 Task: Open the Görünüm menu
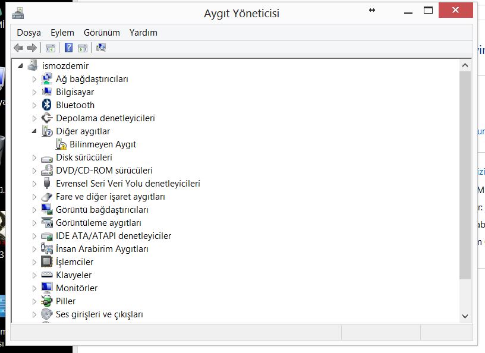102,33
